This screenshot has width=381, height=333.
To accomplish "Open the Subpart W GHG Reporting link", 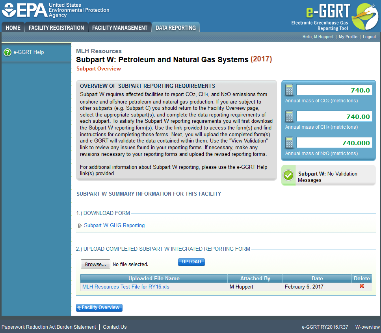I will click(114, 226).
